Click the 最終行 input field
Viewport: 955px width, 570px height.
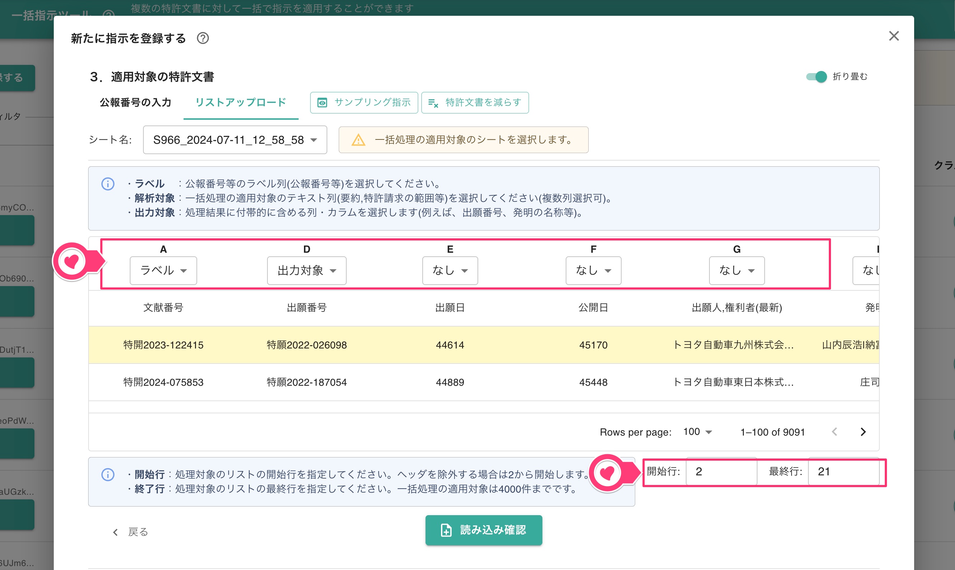point(843,472)
